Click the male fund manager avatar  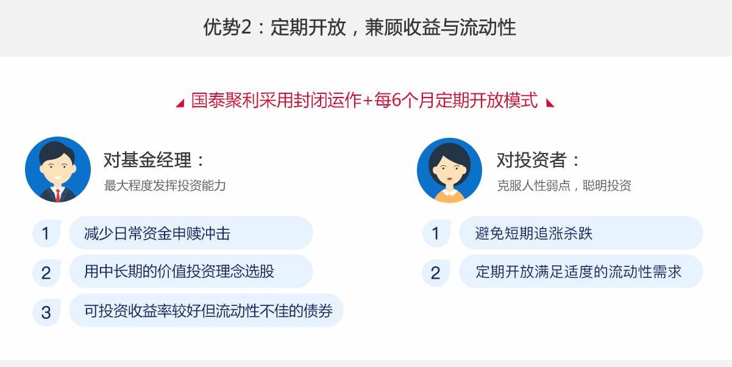point(58,169)
